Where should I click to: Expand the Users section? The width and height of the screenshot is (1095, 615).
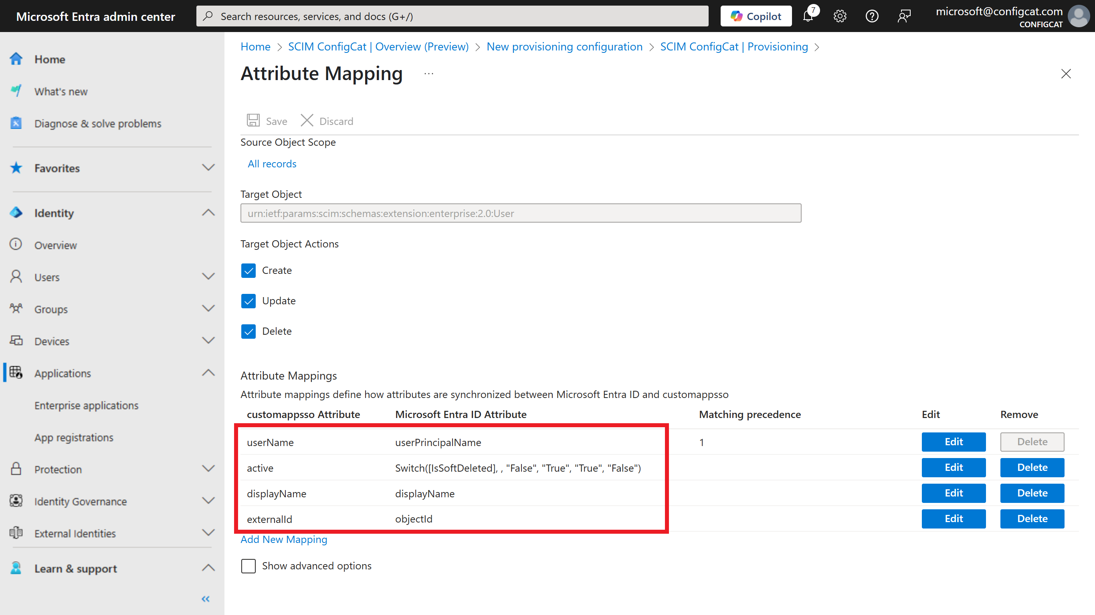coord(208,277)
